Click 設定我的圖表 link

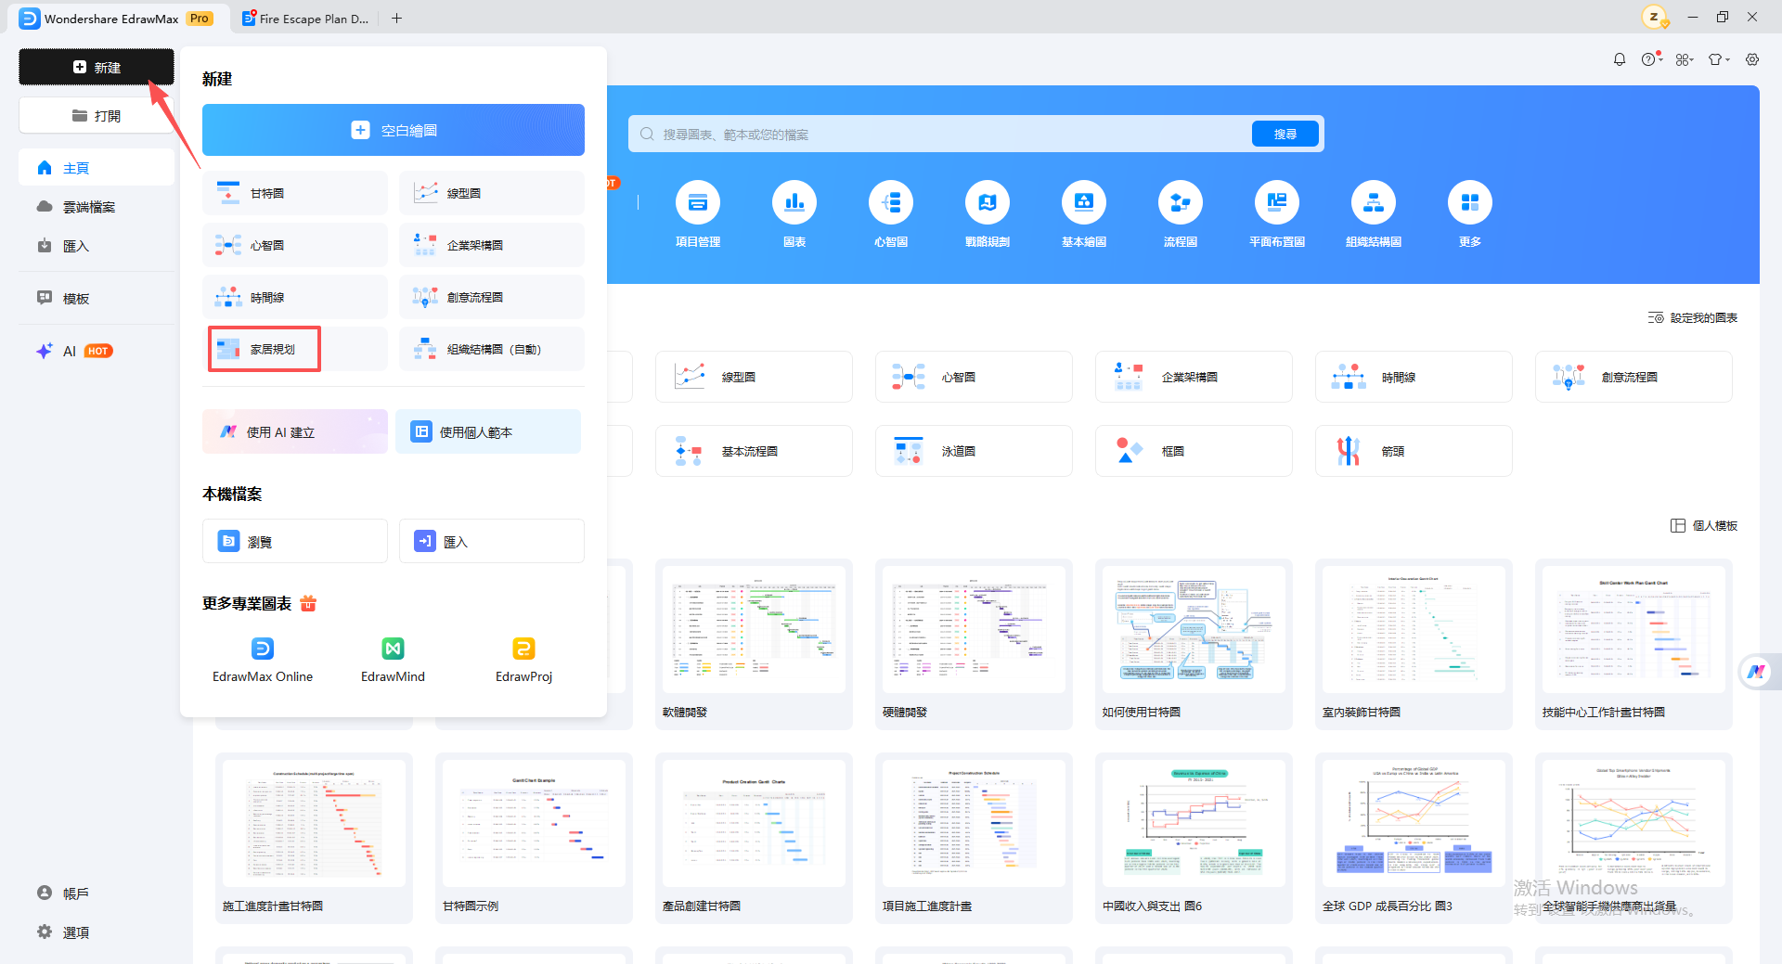coord(1693,317)
